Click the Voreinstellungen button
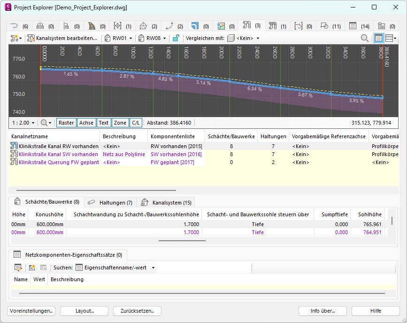The width and height of the screenshot is (407, 323). [31, 311]
